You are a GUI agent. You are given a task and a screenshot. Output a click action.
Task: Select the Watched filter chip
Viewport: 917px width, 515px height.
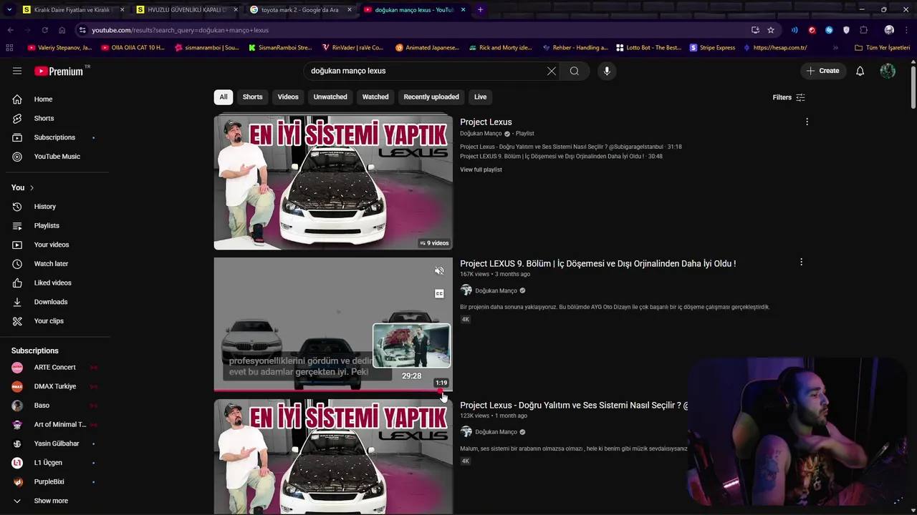click(x=375, y=97)
